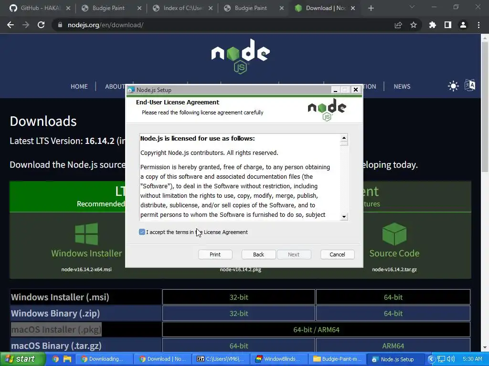The height and width of the screenshot is (366, 489).
Task: Reload the nodejs.org page
Action: [41, 25]
